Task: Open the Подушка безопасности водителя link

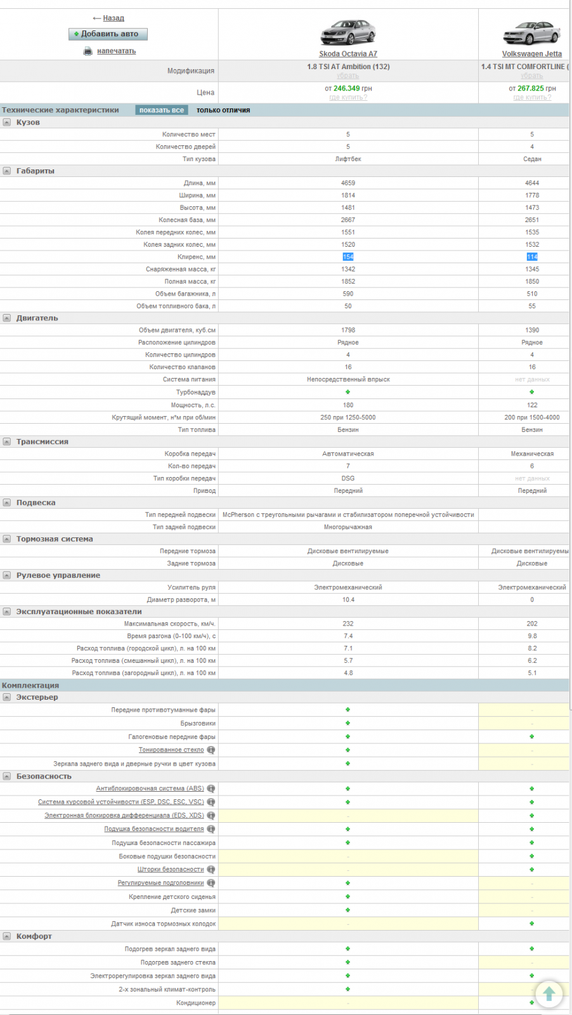Action: click(154, 829)
